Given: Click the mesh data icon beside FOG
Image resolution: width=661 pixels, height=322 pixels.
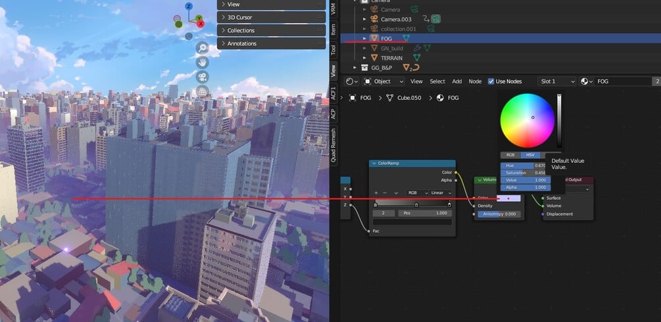Looking at the screenshot, I should (x=406, y=38).
